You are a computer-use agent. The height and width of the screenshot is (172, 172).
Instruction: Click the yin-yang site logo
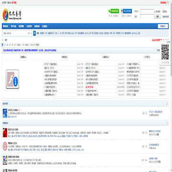pyautogui.click(x=11, y=15)
